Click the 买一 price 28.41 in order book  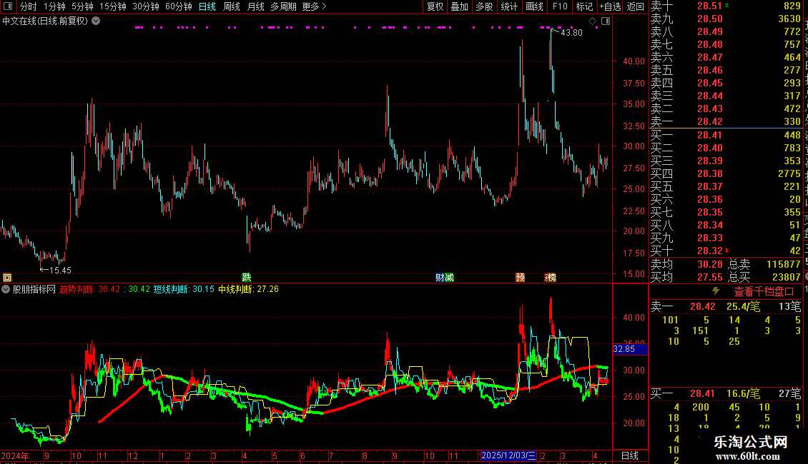pos(709,136)
